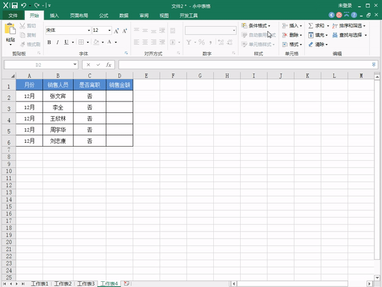Open the font group dialog launcher
The image size is (382, 287).
pos(126,53)
